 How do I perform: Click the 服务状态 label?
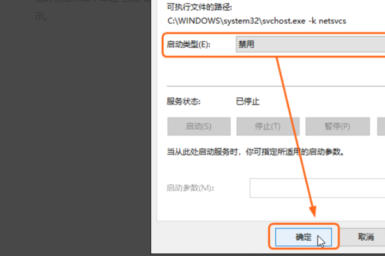click(184, 101)
